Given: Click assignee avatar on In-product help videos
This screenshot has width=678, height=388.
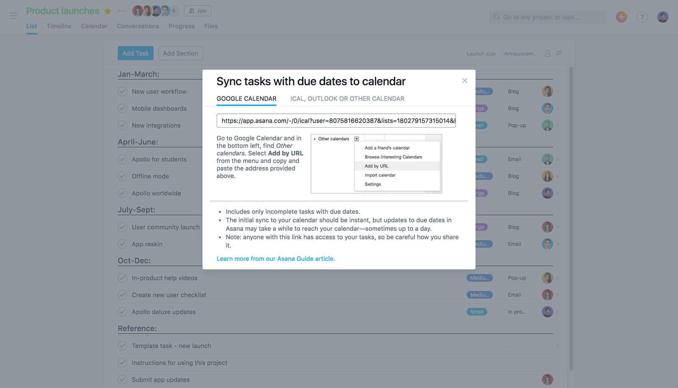Looking at the screenshot, I should click(x=547, y=278).
